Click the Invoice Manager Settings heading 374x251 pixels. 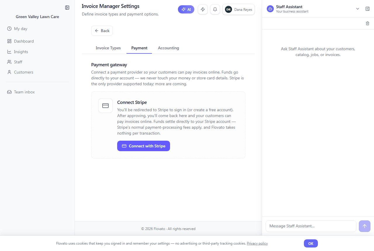[x=110, y=6]
